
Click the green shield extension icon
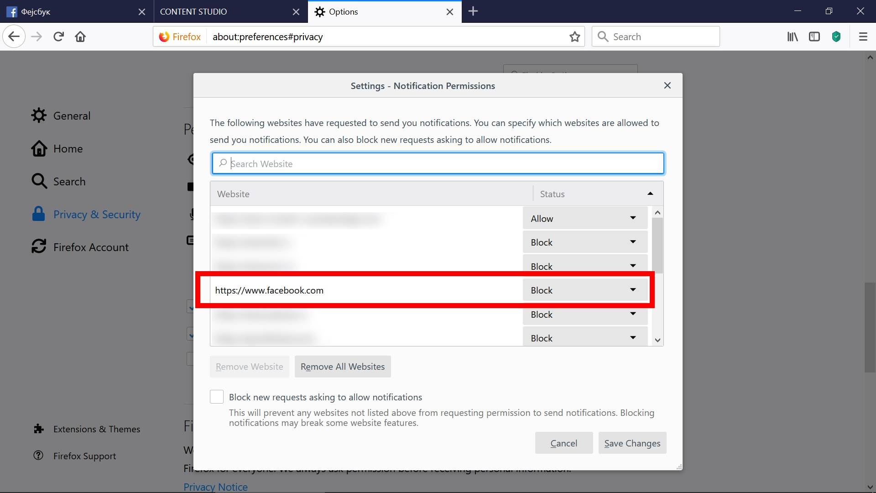836,37
